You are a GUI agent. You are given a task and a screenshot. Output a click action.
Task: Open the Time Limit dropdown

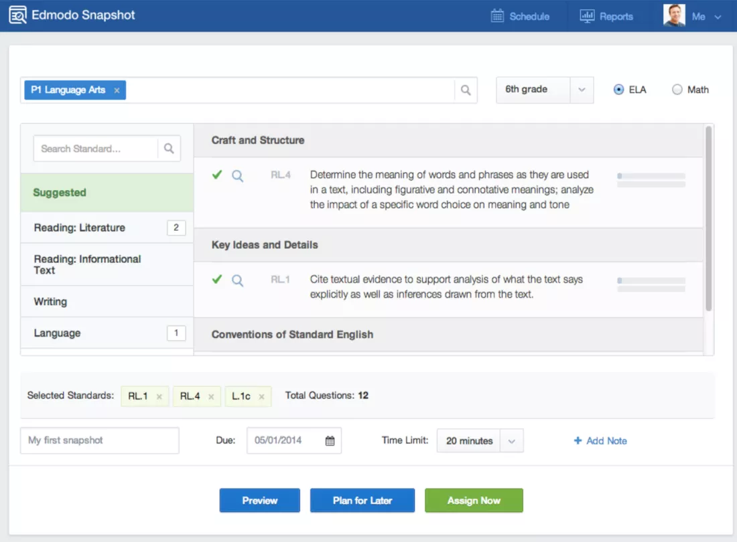click(511, 440)
